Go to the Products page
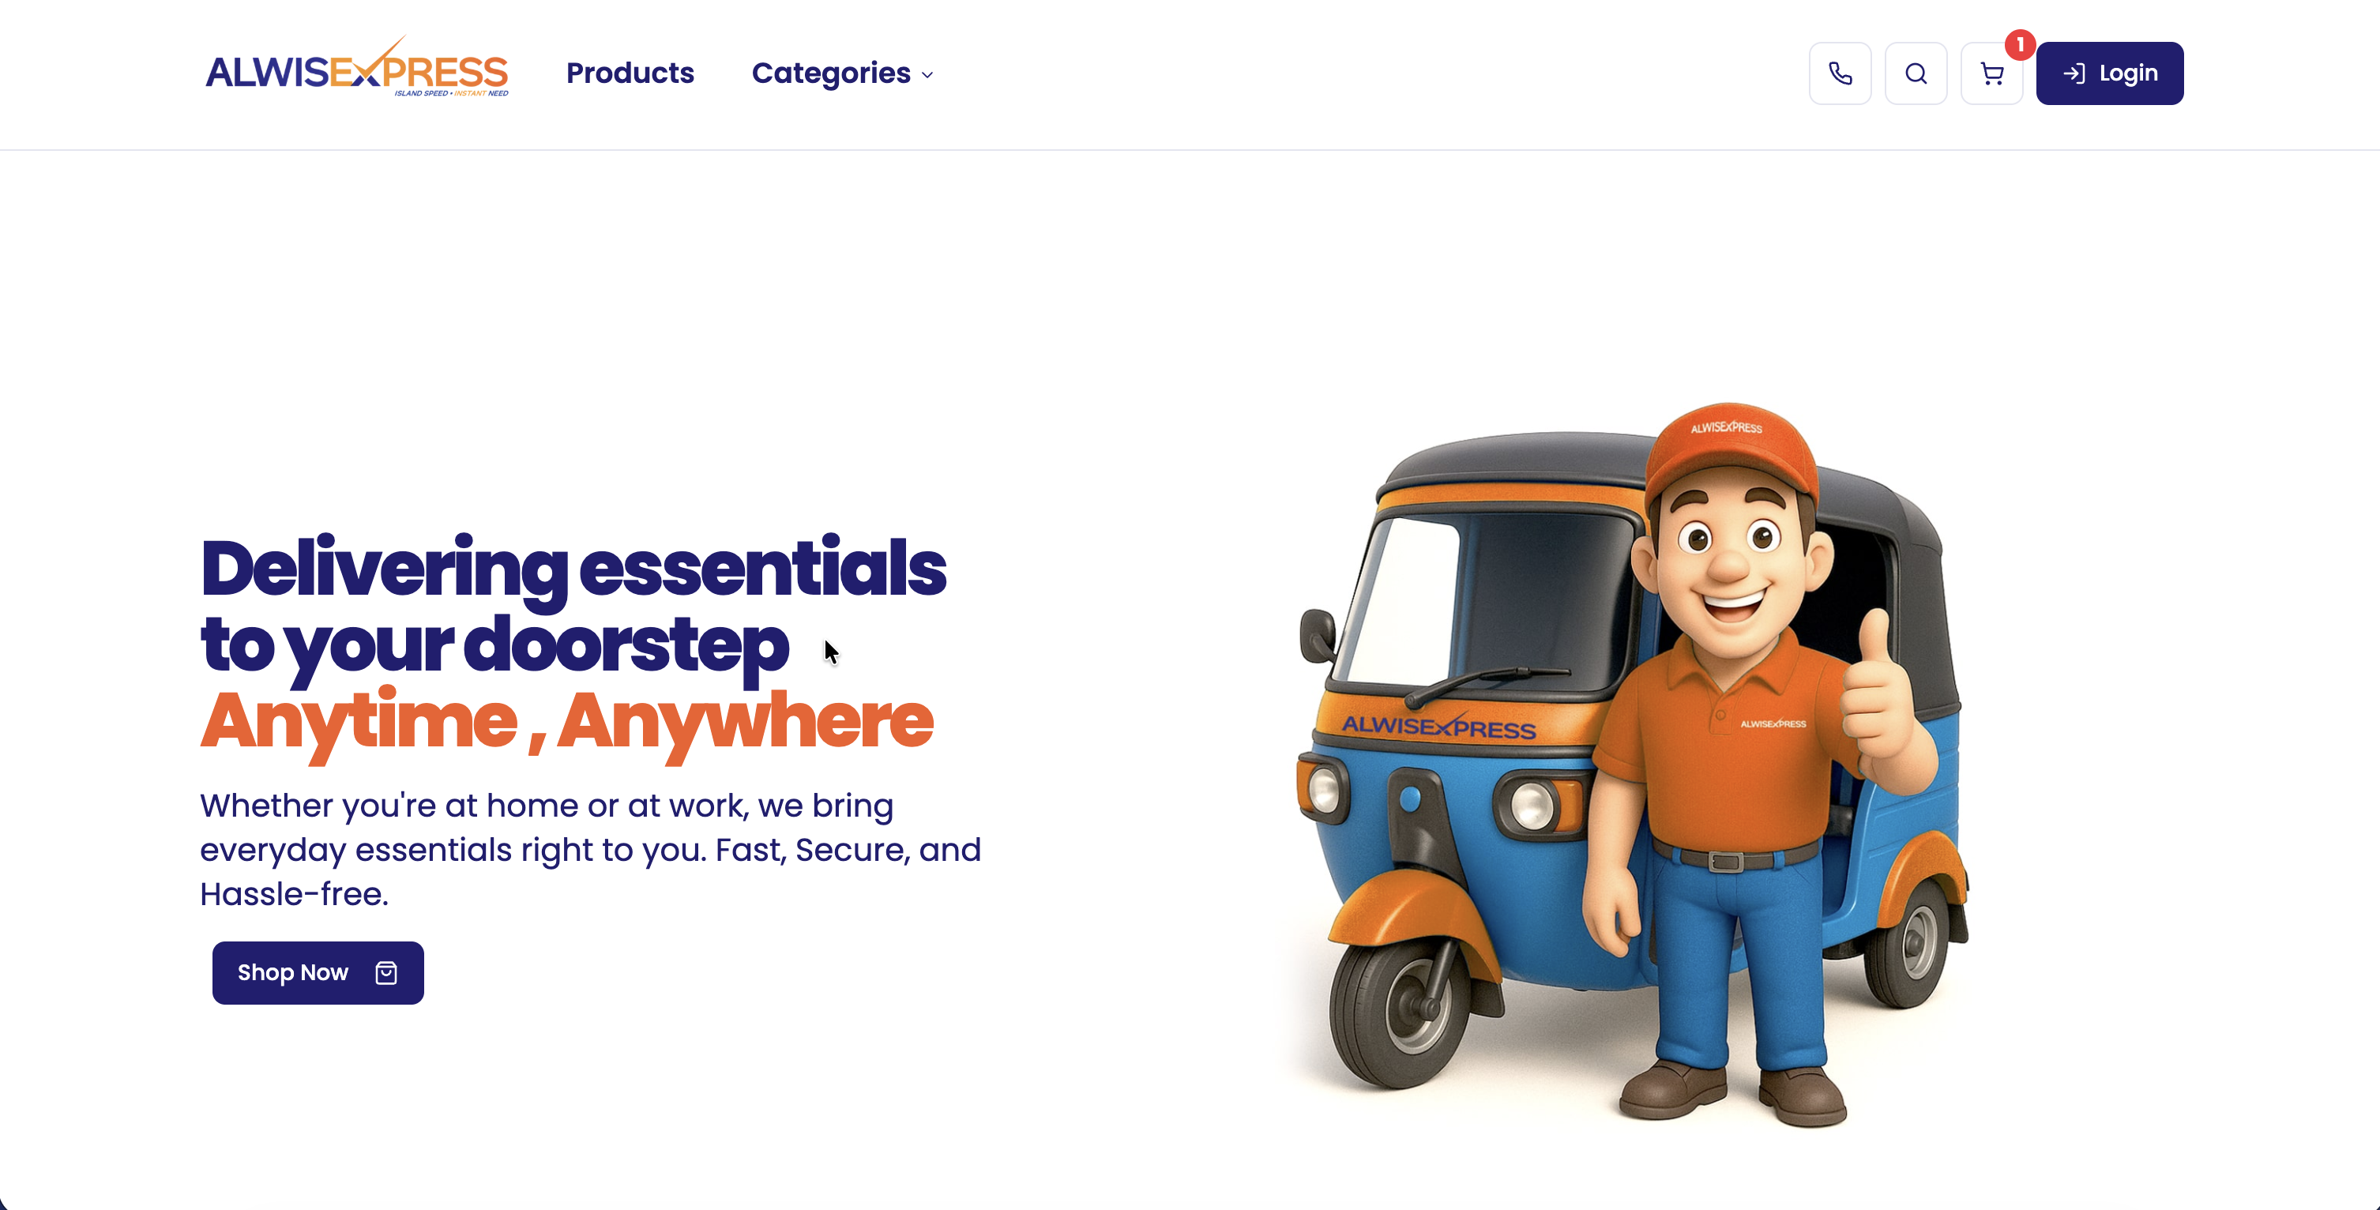This screenshot has width=2380, height=1210. pyautogui.click(x=630, y=73)
